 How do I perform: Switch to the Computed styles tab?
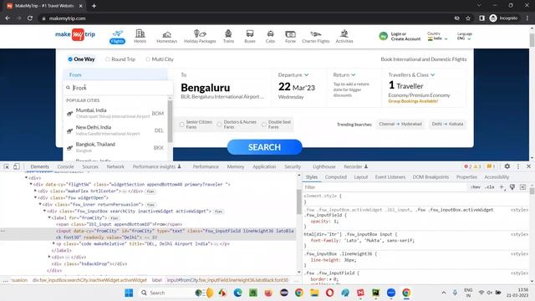336,176
